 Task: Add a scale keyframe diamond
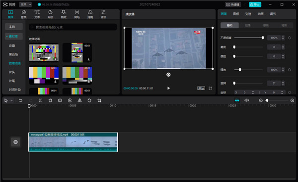[x=290, y=70]
